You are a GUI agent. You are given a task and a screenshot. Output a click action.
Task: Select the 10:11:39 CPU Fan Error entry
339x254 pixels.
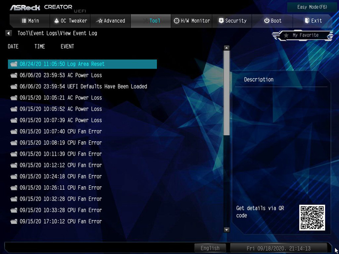coord(82,154)
